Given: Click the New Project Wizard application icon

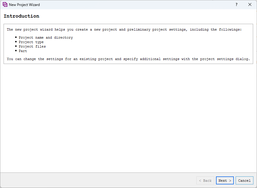Looking at the screenshot, I should pos(5,4).
